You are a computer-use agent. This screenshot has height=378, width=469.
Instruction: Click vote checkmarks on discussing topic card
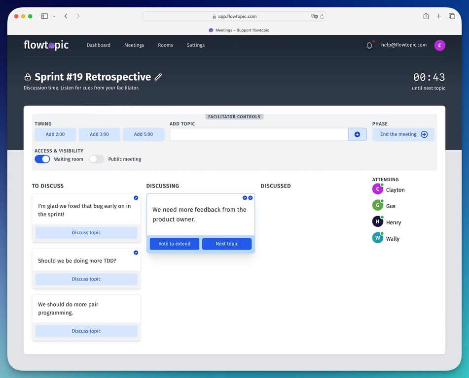pos(248,198)
